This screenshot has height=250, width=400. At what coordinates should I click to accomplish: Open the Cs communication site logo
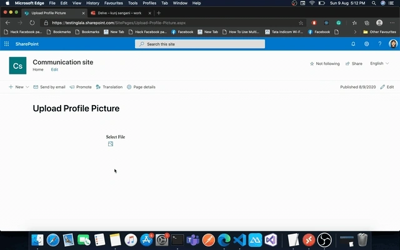click(17, 66)
